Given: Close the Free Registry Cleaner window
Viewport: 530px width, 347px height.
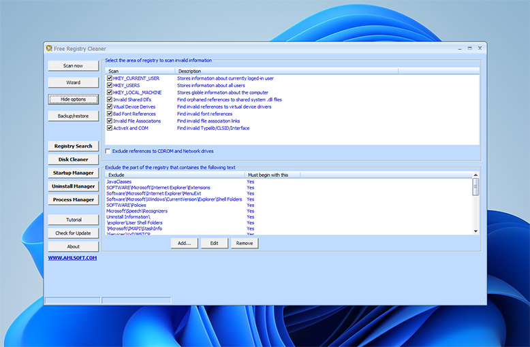Looking at the screenshot, I should (x=480, y=48).
